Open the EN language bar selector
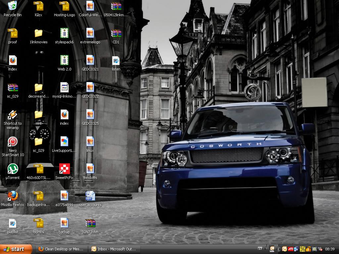This screenshot has height=254, width=339. [260, 249]
